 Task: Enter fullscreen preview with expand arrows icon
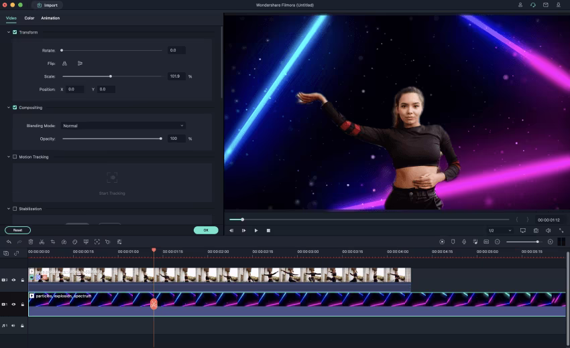(561, 230)
